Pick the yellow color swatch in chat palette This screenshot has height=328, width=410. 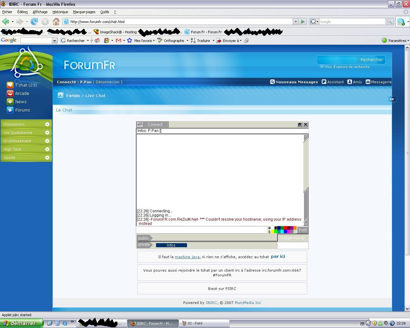273,231
